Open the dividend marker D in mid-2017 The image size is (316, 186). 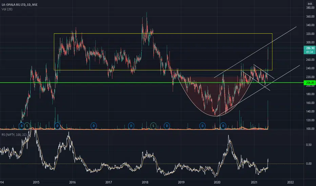click(x=131, y=126)
